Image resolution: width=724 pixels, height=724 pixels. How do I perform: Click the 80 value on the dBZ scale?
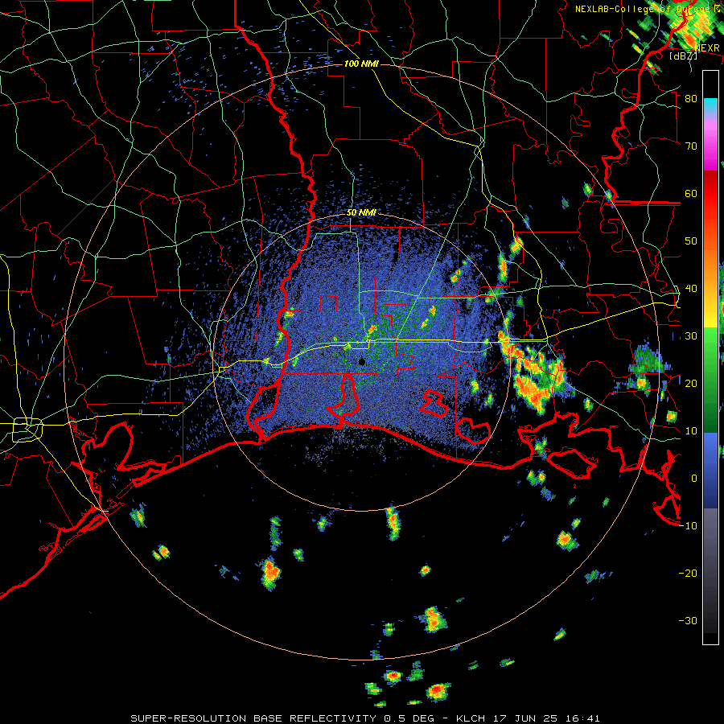pos(691,99)
